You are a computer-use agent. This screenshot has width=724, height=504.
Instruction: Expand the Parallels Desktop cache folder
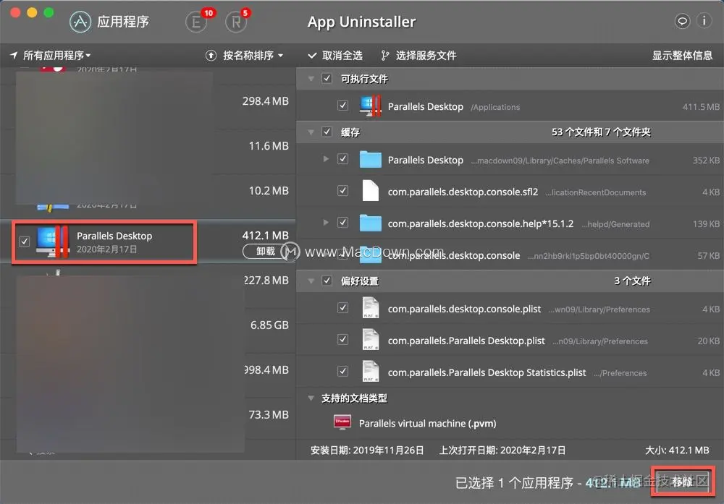point(326,159)
